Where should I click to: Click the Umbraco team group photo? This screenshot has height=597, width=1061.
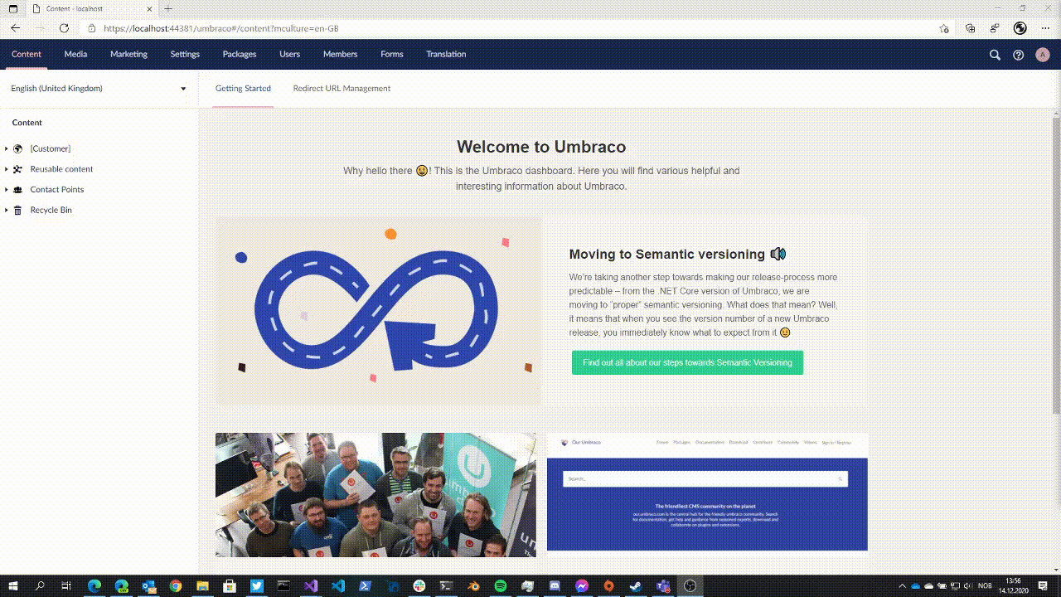(375, 495)
